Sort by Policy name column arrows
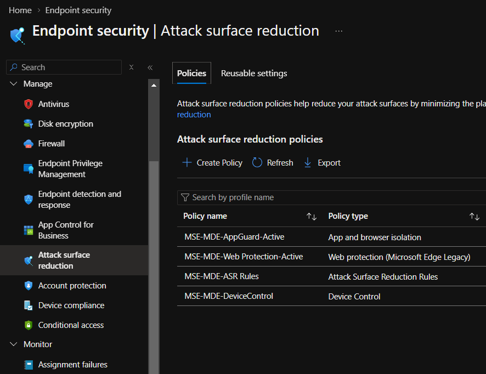Screen dimensions: 486x374 coord(312,217)
